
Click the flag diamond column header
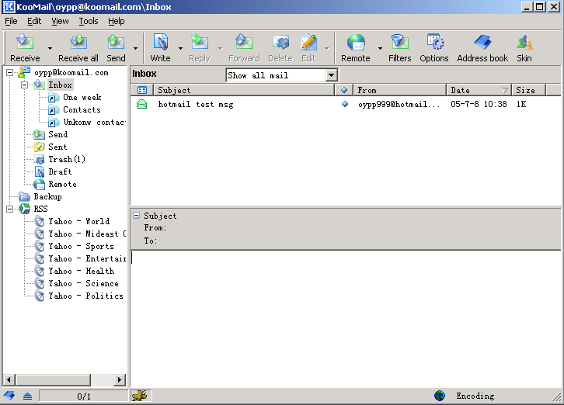click(x=344, y=90)
